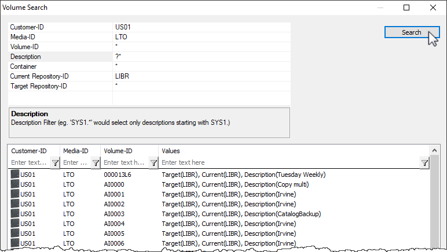Click the Media-ID field showing LTO
The width and height of the screenshot is (447, 252).
(201, 37)
